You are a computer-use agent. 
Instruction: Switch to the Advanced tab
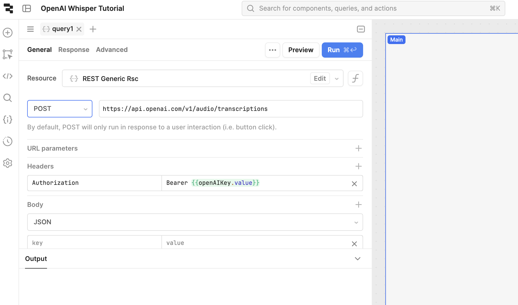112,50
